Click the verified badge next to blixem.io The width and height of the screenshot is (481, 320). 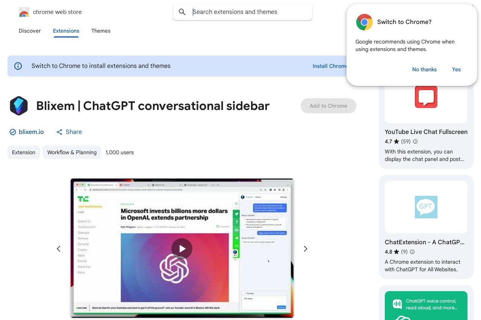click(13, 132)
